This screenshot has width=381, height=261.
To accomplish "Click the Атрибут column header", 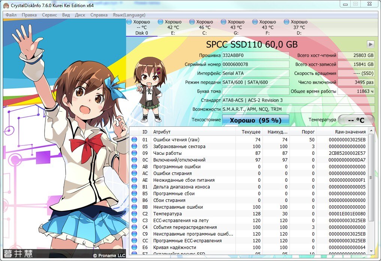I will (193, 132).
